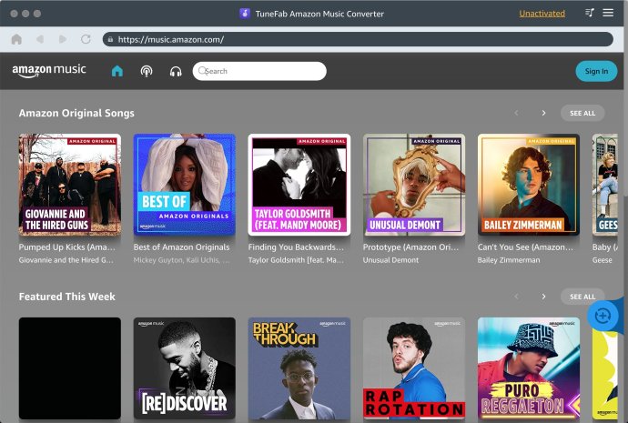Open the [RE]DISCOVER playlist cover
628x423 pixels.
(184, 368)
